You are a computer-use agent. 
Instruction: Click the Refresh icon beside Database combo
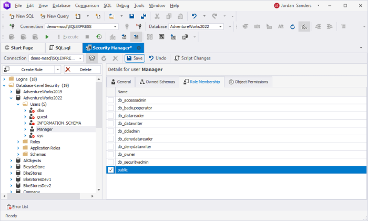click(292, 26)
